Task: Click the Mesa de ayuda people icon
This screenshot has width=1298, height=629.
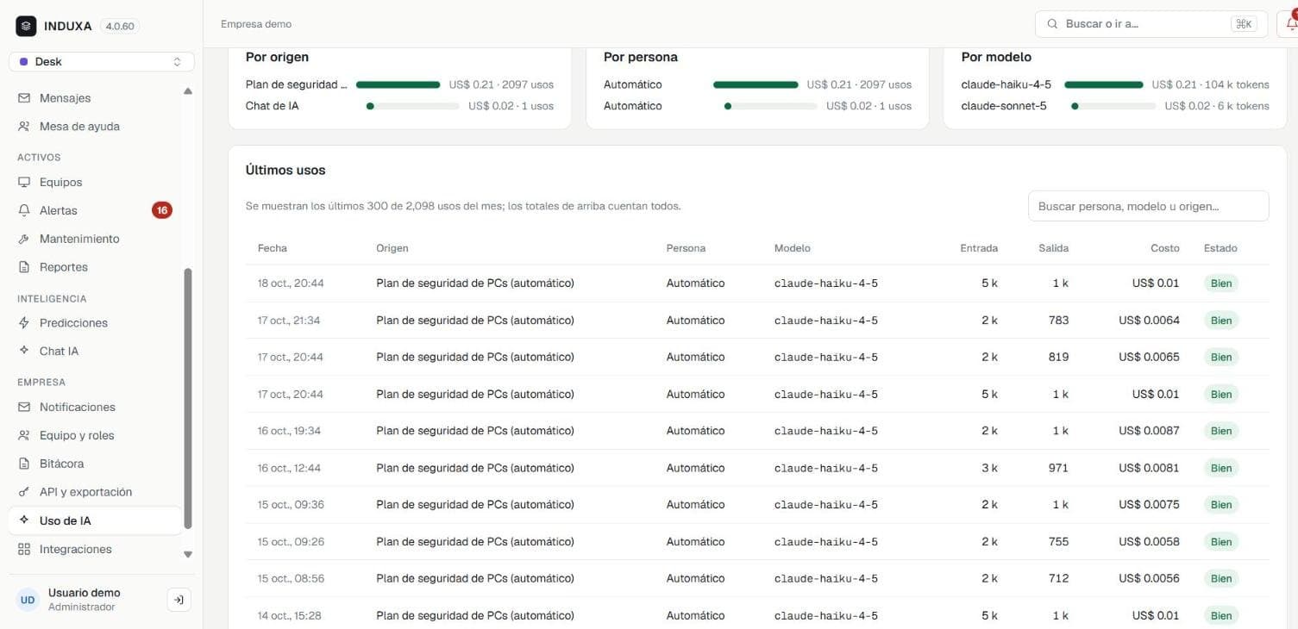Action: 24,127
